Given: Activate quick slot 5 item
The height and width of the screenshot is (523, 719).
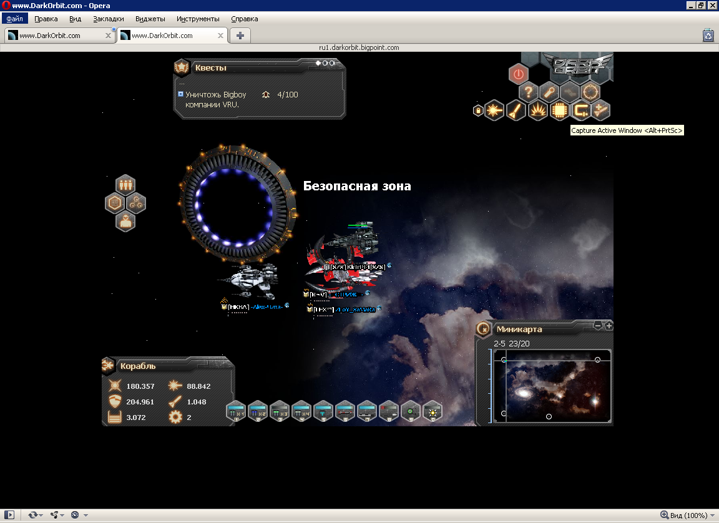Looking at the screenshot, I should [x=323, y=411].
